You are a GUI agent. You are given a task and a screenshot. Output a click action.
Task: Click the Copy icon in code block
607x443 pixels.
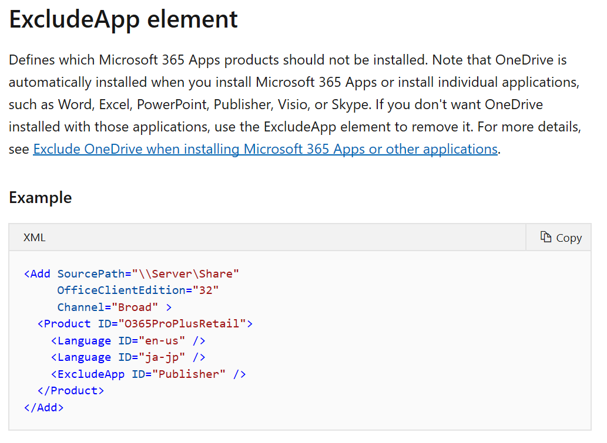(545, 237)
